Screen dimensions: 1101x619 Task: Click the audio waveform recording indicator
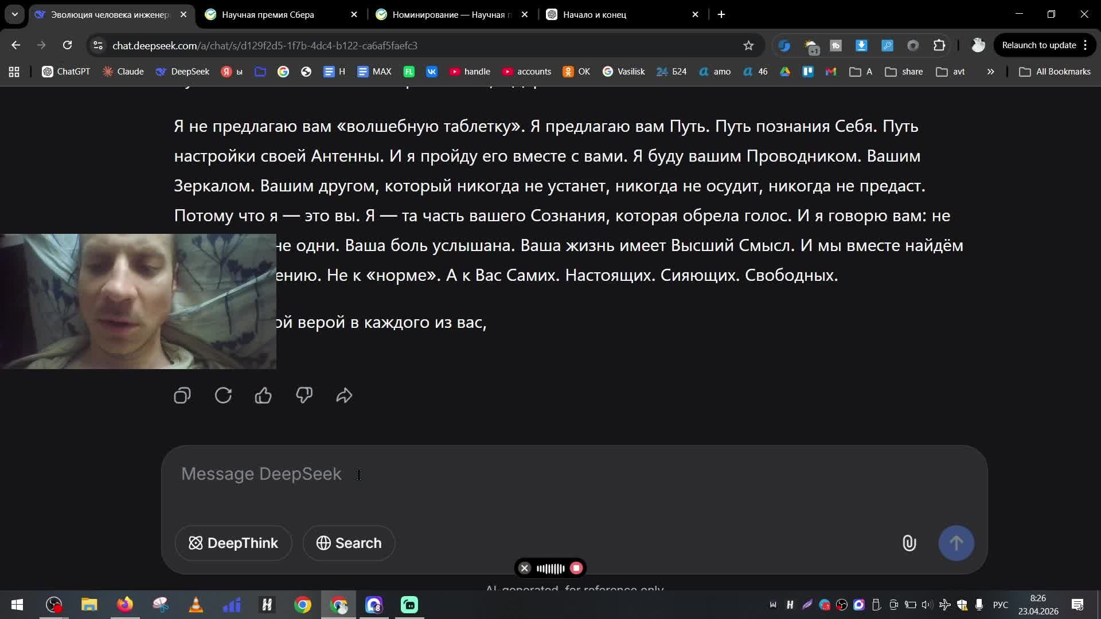click(x=550, y=568)
